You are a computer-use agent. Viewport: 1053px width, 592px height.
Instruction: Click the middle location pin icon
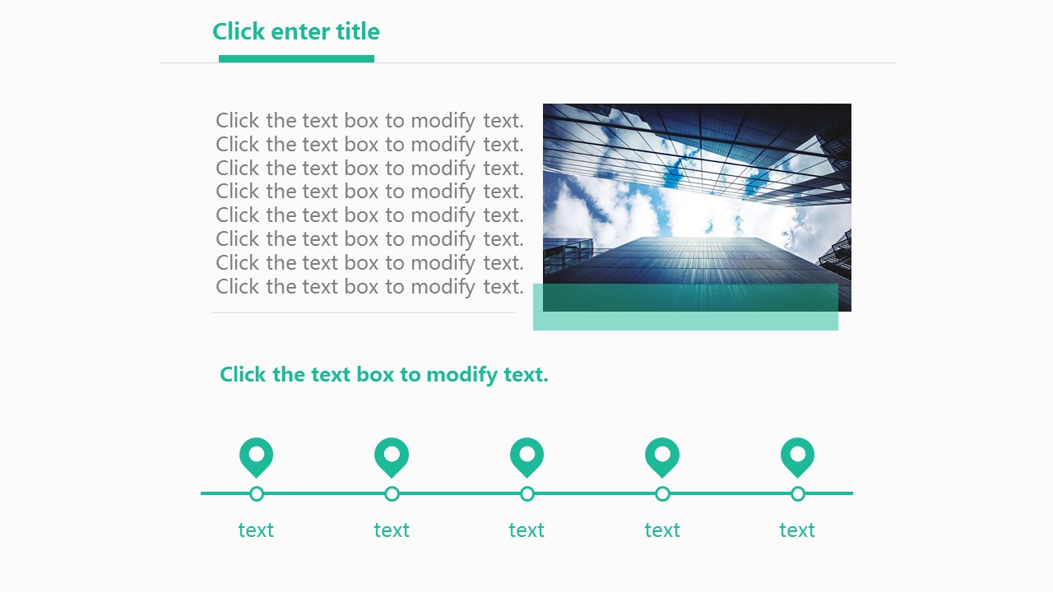click(x=526, y=456)
